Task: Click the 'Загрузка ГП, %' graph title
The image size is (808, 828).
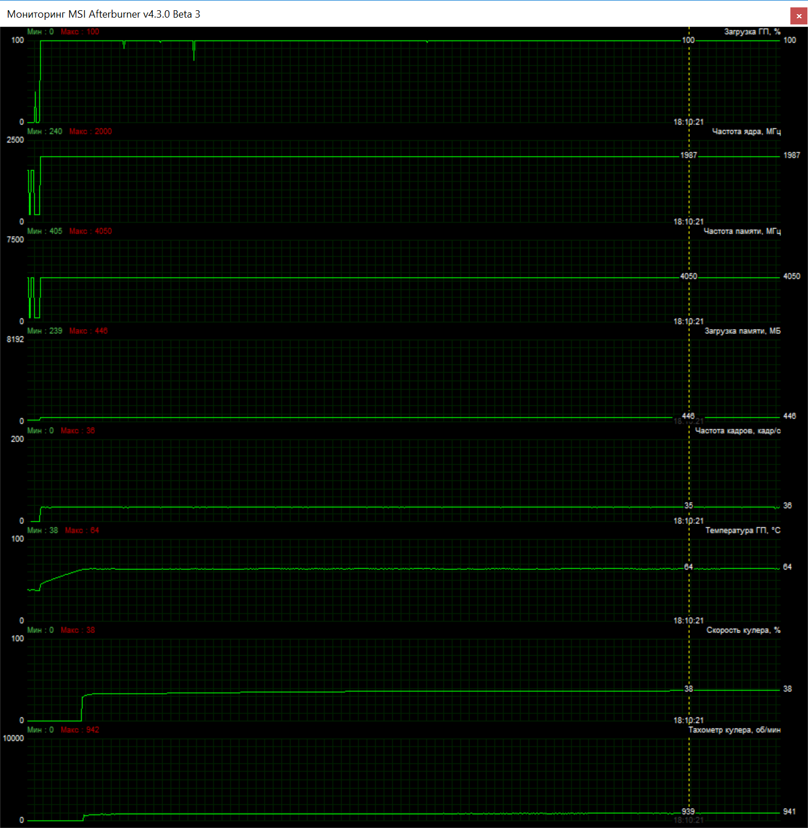Action: point(752,32)
